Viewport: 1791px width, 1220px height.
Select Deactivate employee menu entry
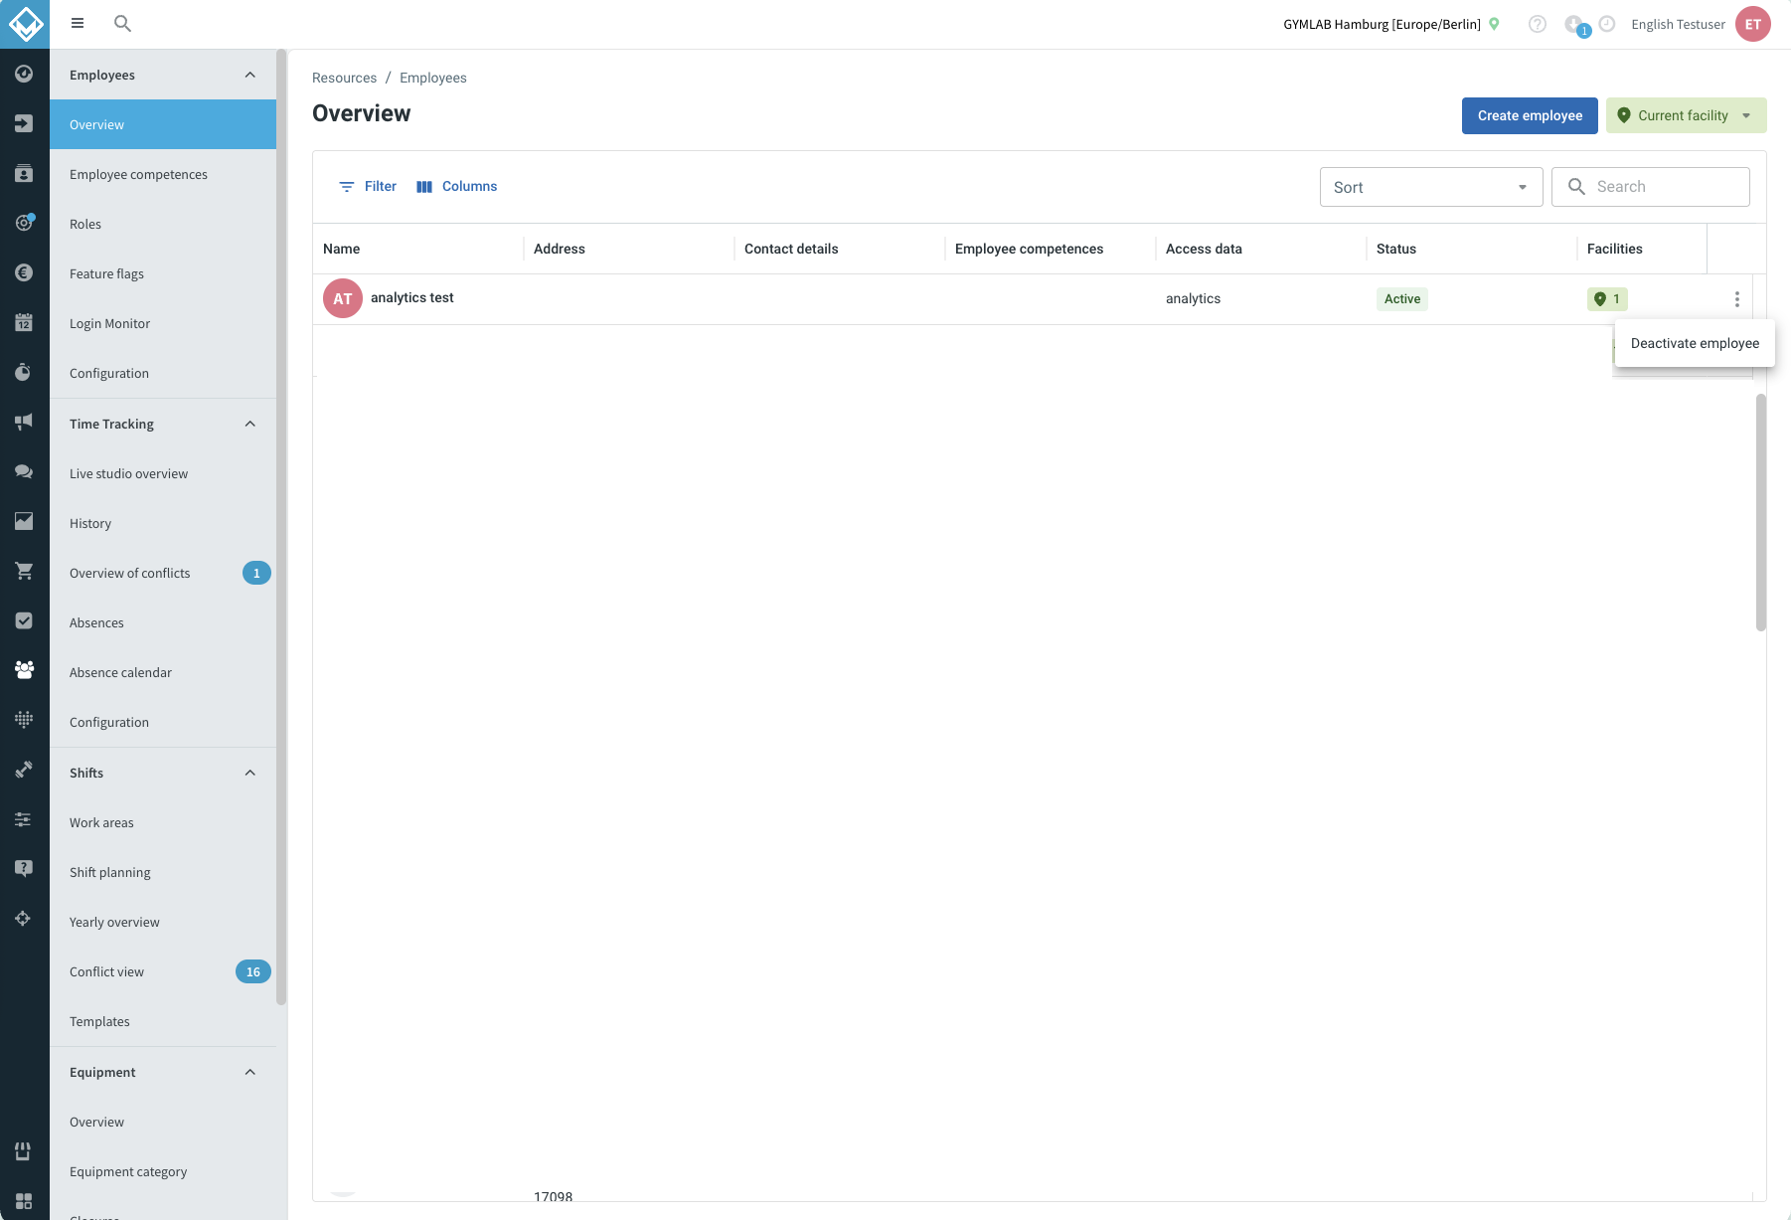click(x=1695, y=343)
